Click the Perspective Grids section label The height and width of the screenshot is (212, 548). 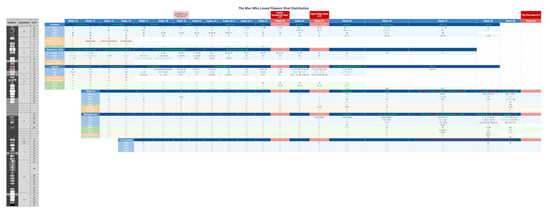tap(55, 50)
